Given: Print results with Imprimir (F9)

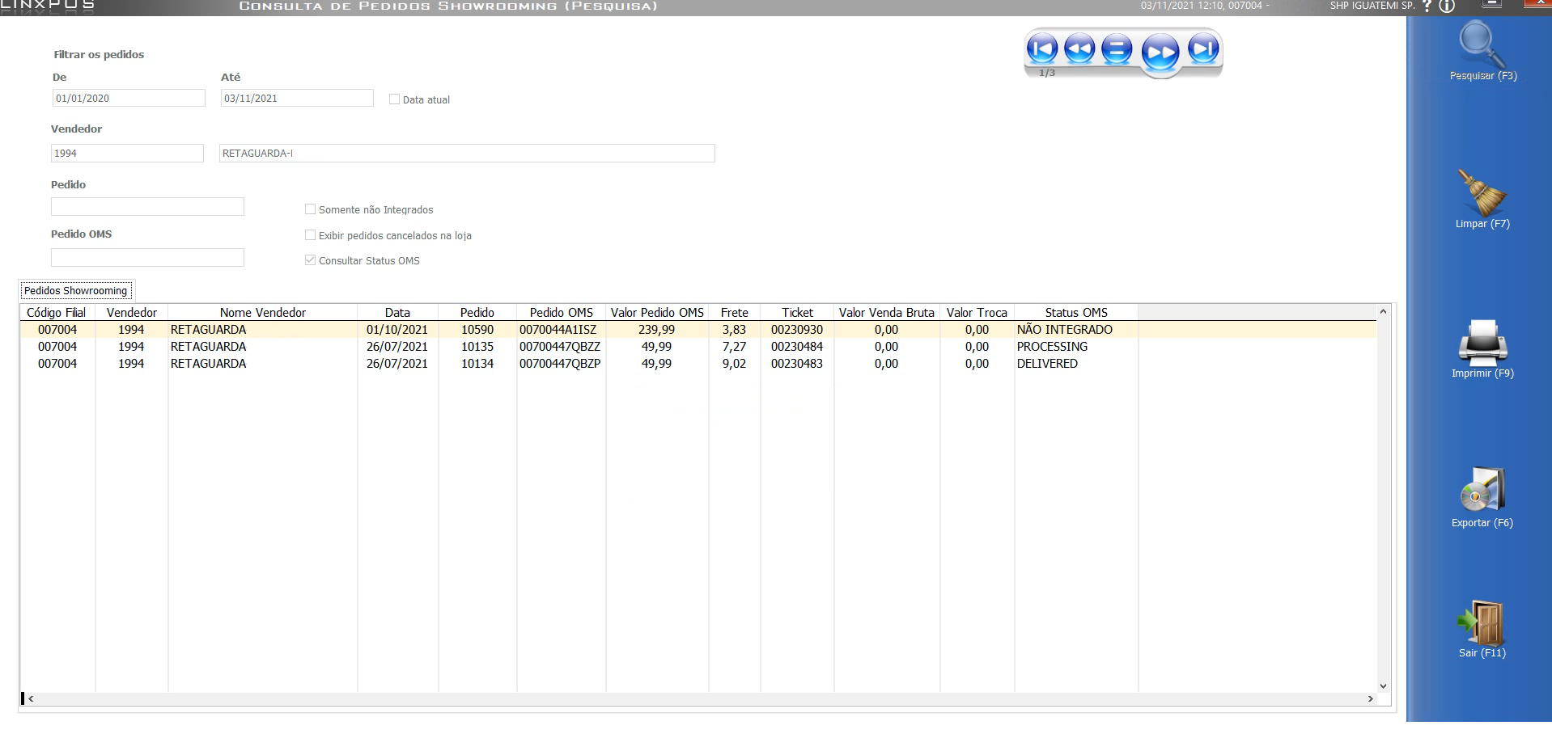Looking at the screenshot, I should click(x=1482, y=349).
